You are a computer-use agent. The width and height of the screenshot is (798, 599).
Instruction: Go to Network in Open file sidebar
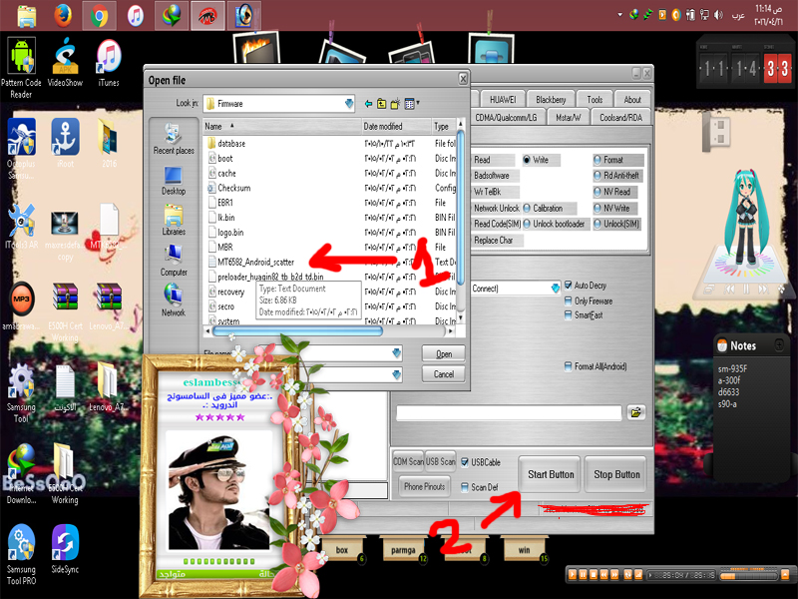tap(174, 301)
